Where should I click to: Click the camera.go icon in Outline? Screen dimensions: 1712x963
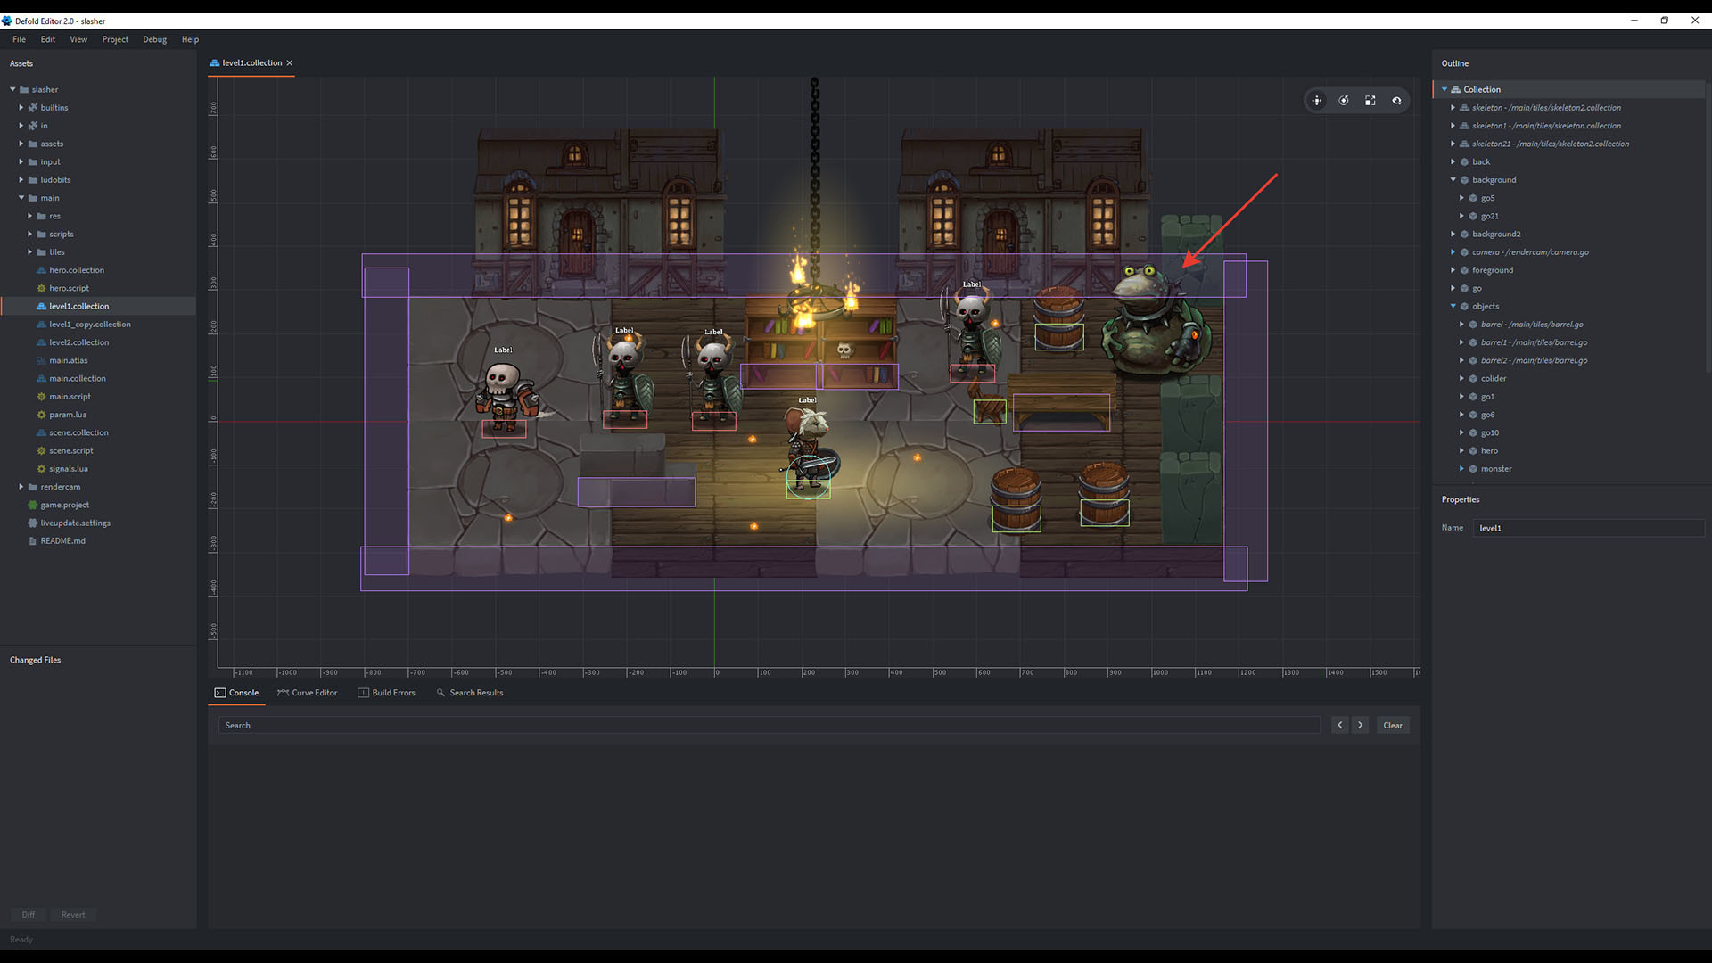tap(1468, 251)
